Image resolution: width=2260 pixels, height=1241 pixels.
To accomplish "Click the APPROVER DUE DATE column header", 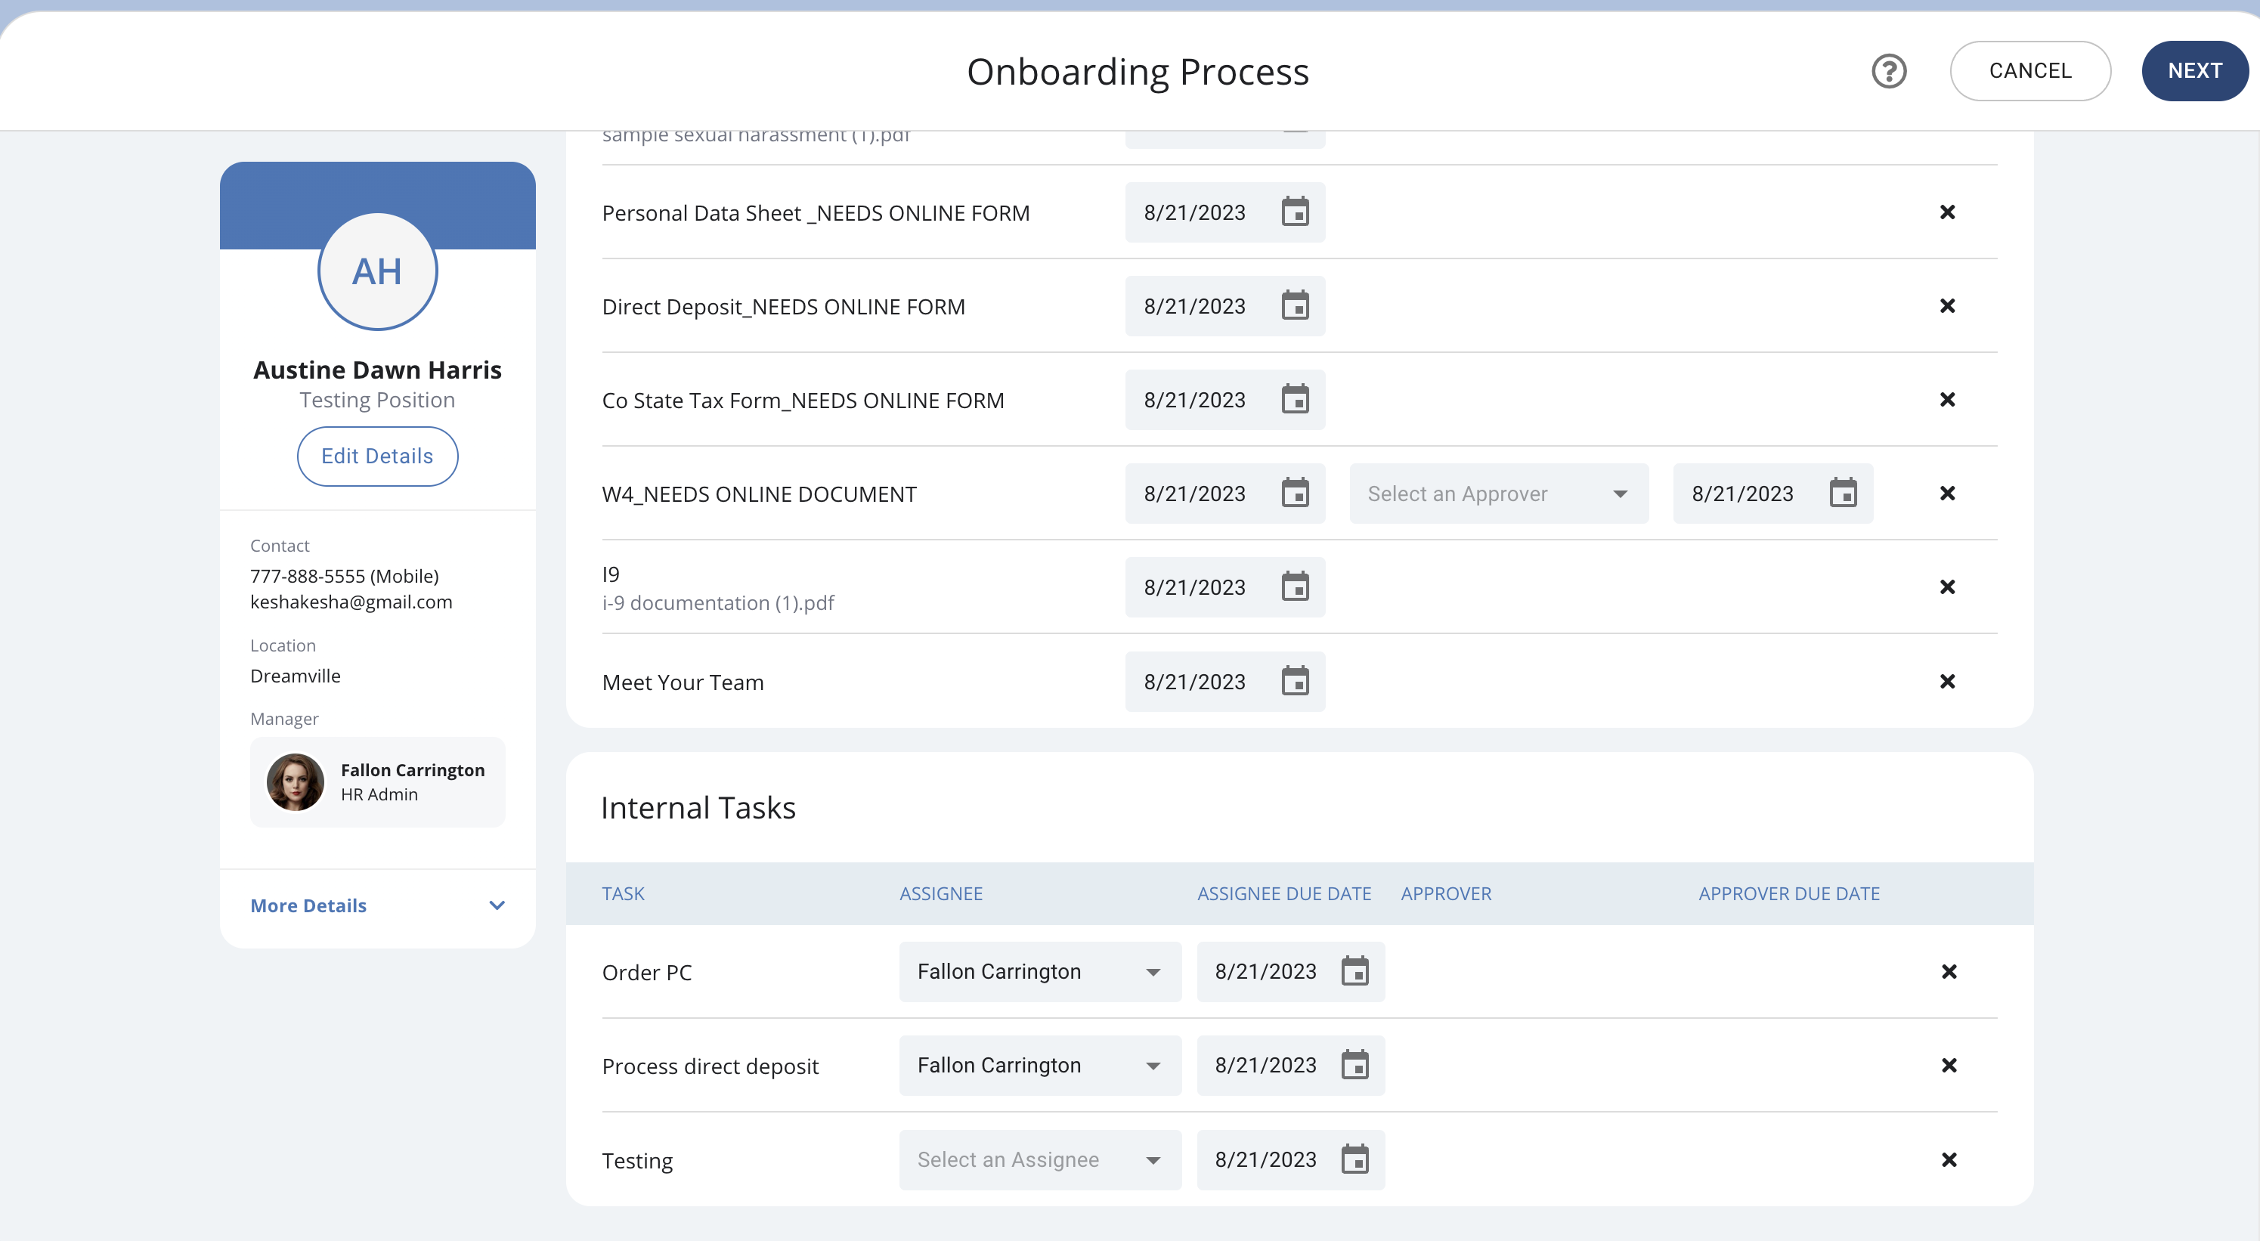I will tap(1789, 893).
